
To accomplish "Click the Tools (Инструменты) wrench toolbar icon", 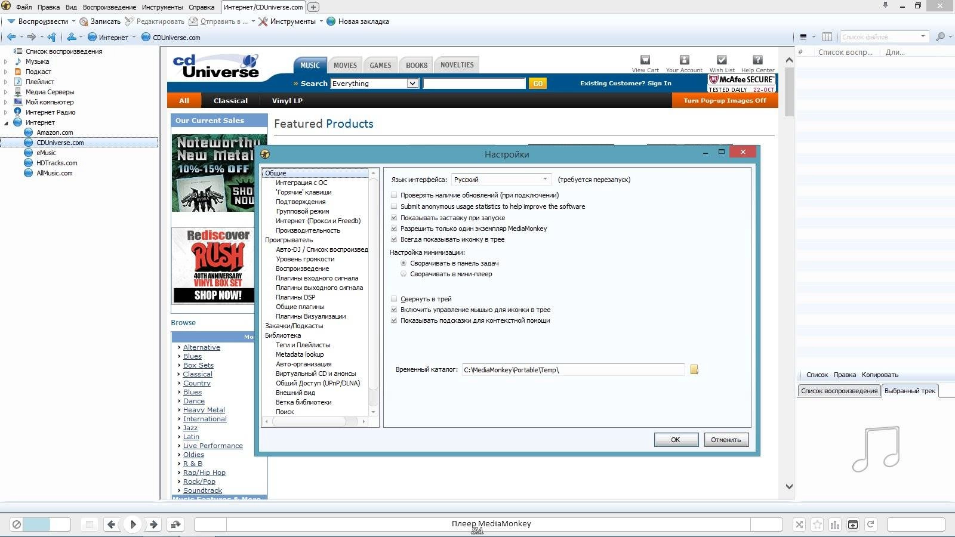I will (263, 21).
